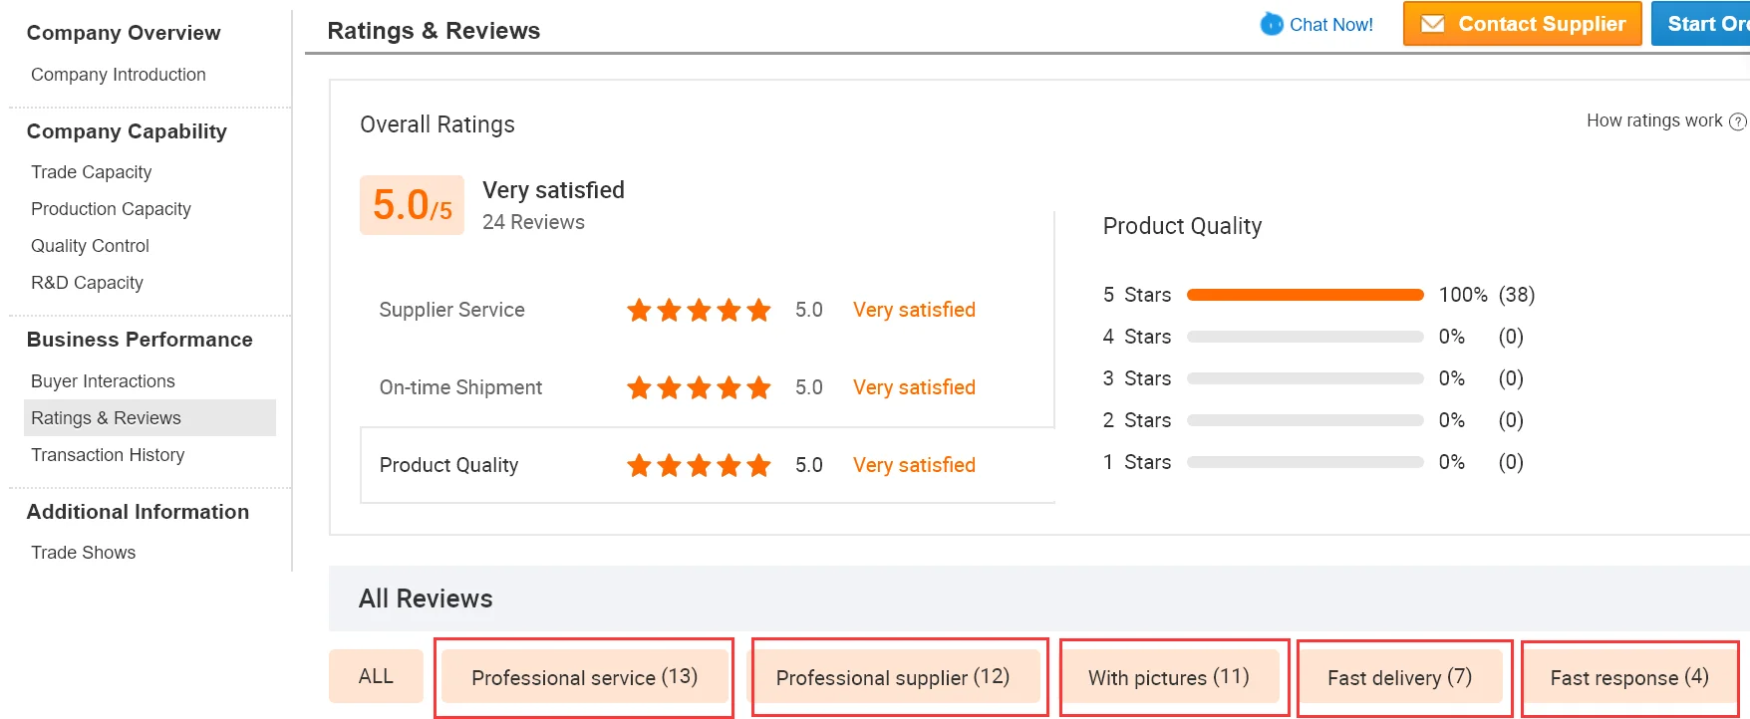Screen dimensions: 1750x719
Task: Open Company Introduction in sidebar
Action: click(119, 75)
